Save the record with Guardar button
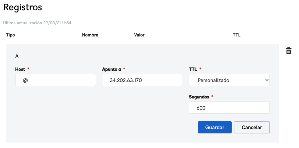This screenshot has height=148, width=299. [215, 127]
